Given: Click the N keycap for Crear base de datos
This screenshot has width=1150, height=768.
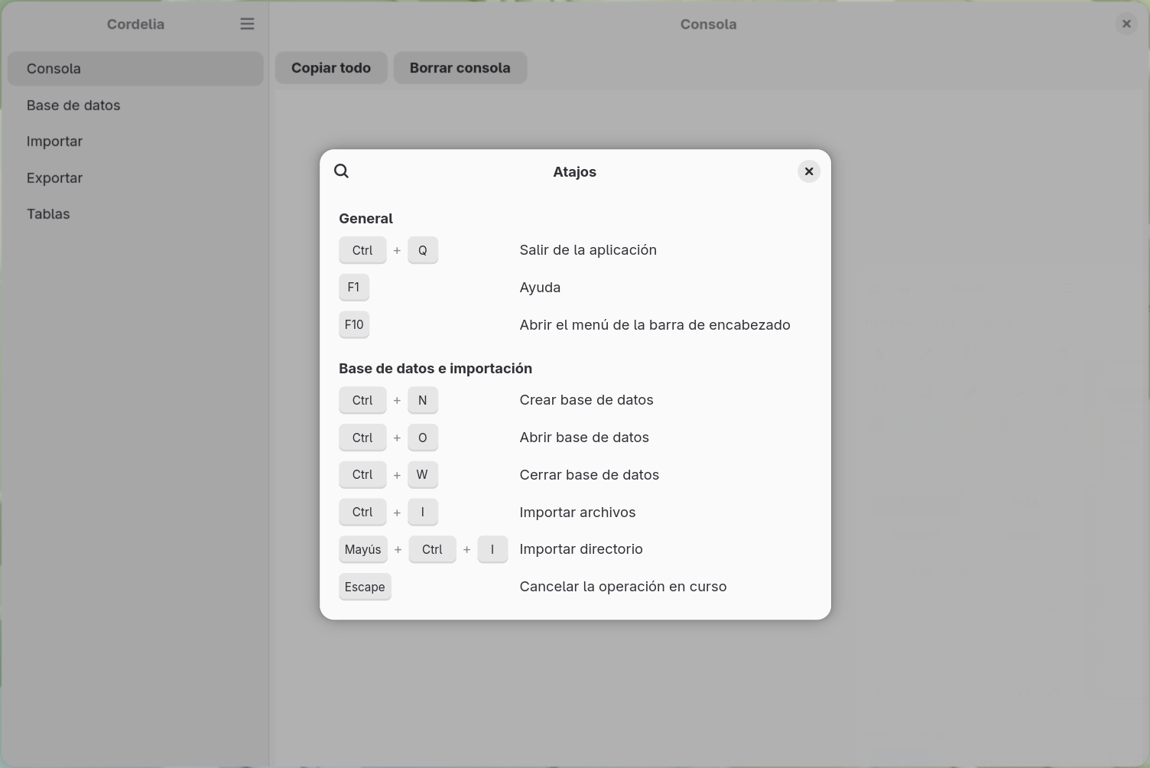Looking at the screenshot, I should (x=423, y=400).
